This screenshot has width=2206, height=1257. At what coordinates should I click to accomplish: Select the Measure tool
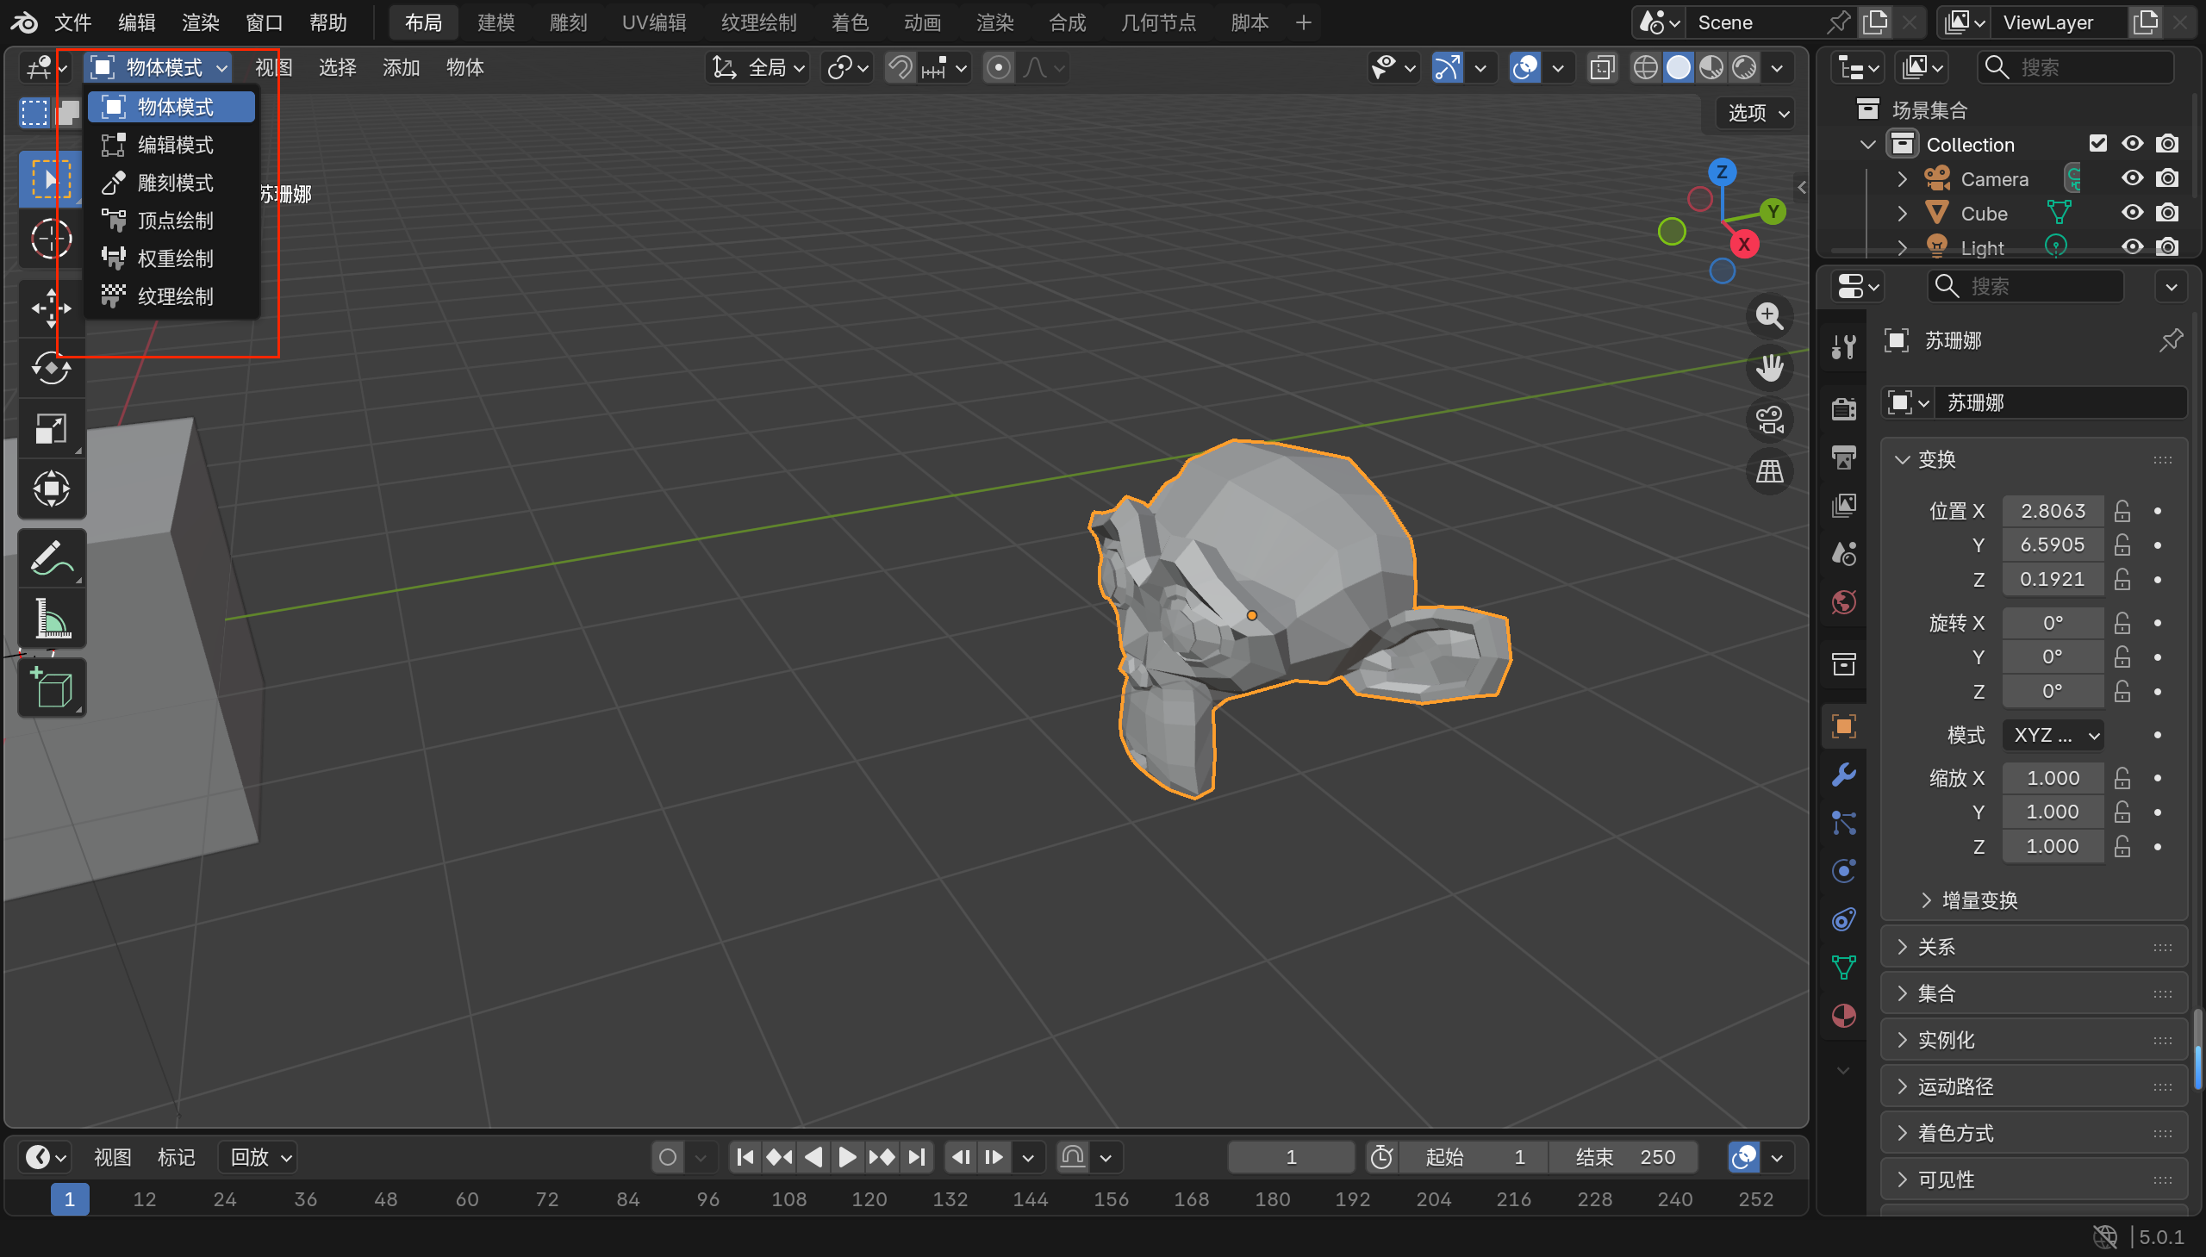[x=51, y=619]
